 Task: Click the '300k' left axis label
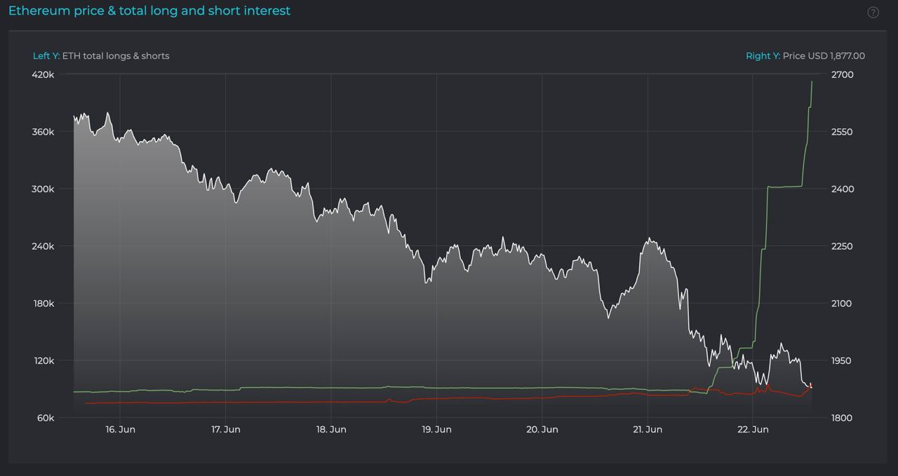[43, 189]
